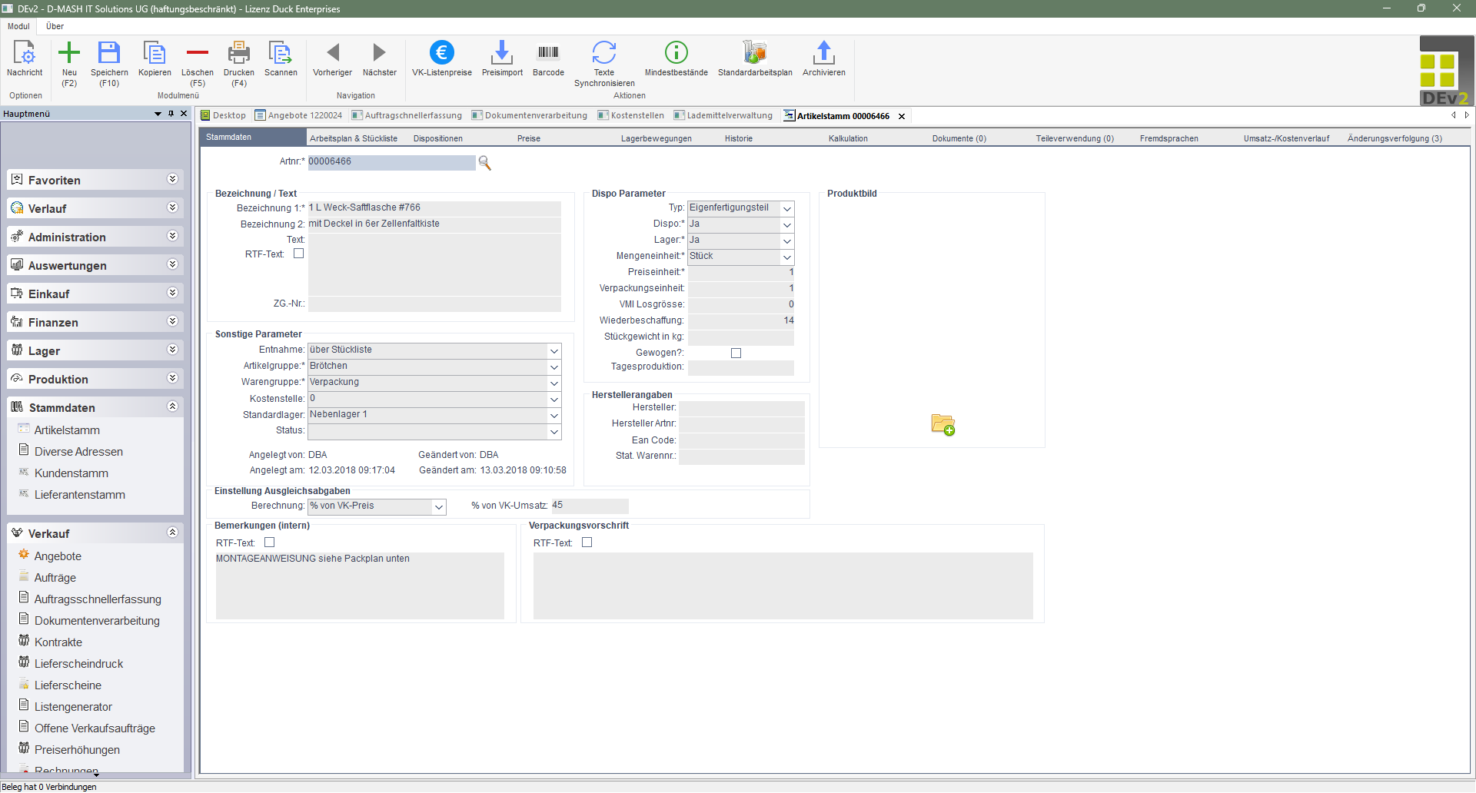This screenshot has width=1476, height=793.
Task: Click the Archivieren upload icon
Action: tap(823, 54)
